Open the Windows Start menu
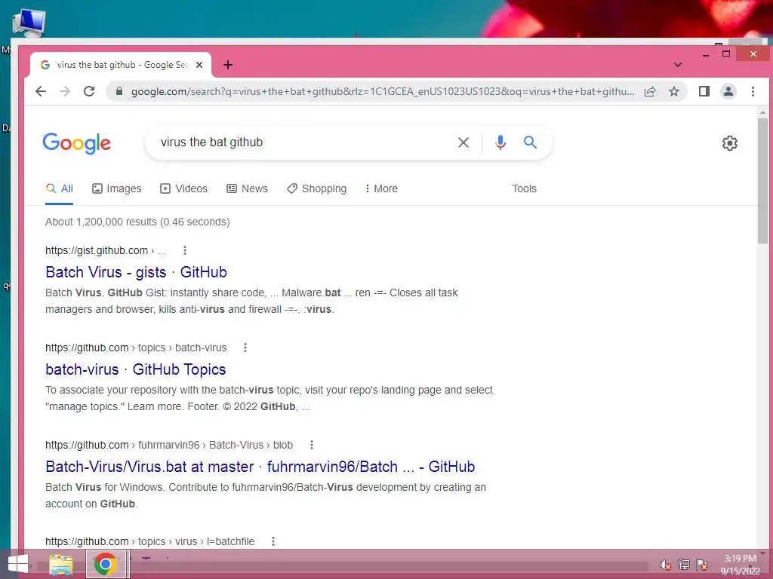This screenshot has height=579, width=773. coord(18,564)
